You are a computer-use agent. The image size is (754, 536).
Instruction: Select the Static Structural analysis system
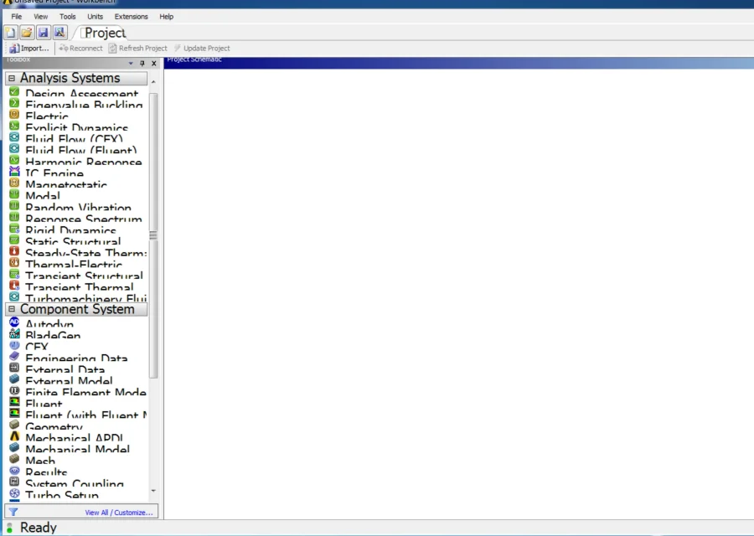(72, 242)
